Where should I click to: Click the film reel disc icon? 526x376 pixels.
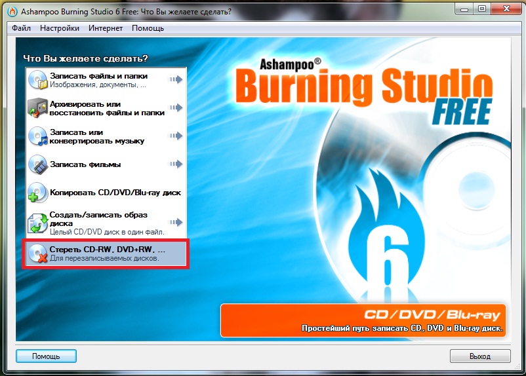coord(37,164)
